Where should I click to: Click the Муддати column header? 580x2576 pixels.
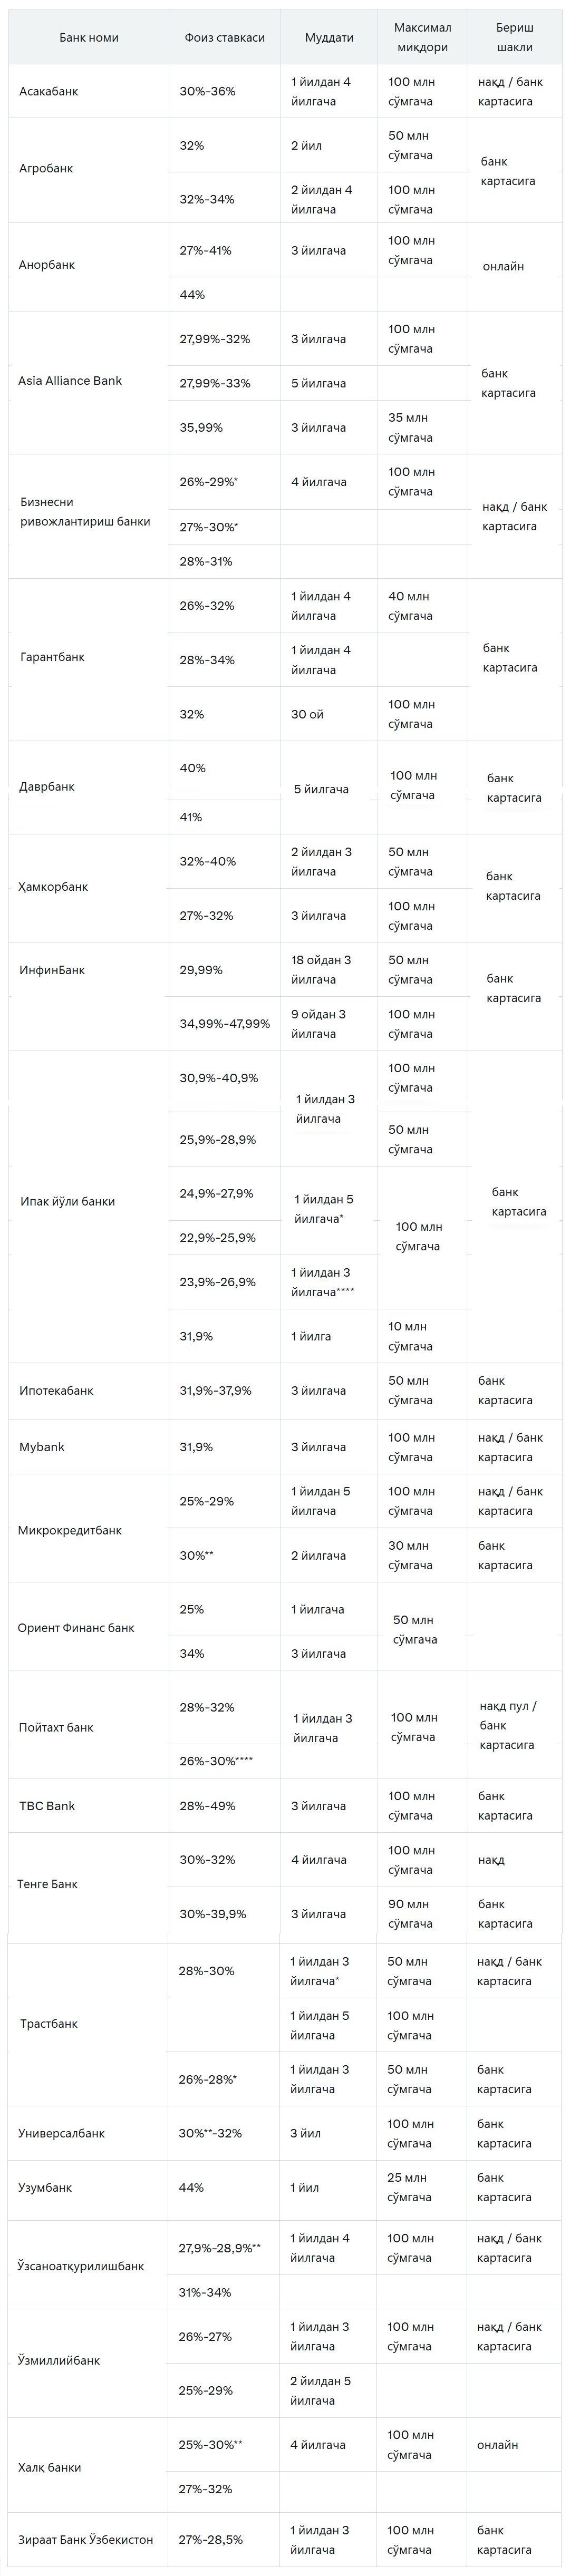(329, 37)
